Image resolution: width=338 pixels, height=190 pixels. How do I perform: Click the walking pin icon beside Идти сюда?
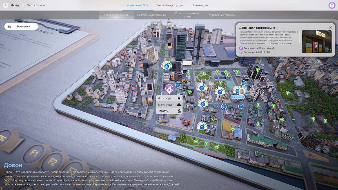(x=179, y=98)
